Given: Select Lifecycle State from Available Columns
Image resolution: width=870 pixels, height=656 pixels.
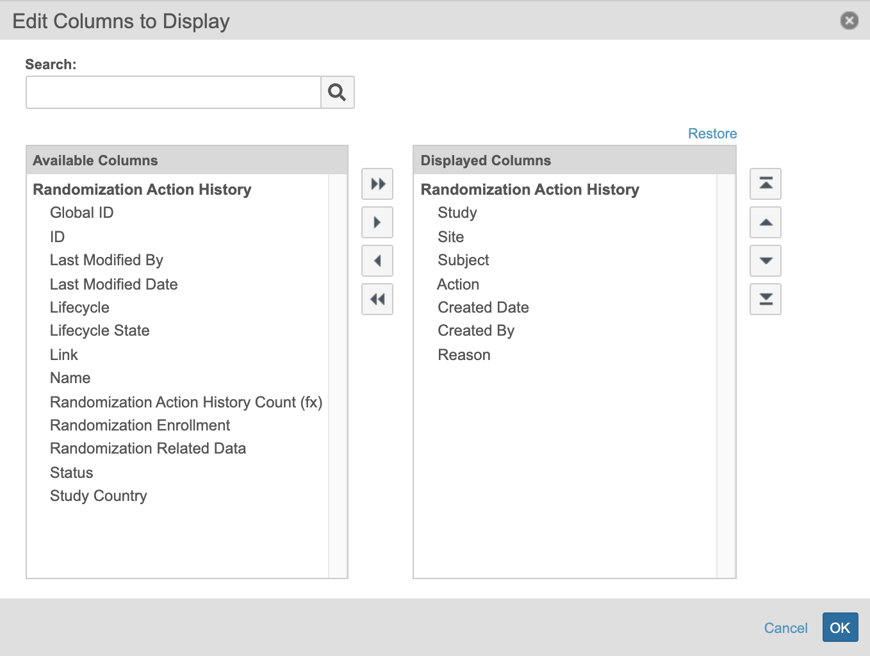Looking at the screenshot, I should tap(99, 331).
